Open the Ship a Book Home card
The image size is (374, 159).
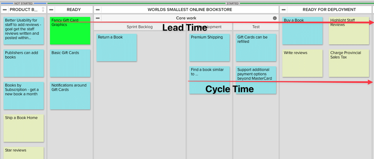click(x=23, y=128)
